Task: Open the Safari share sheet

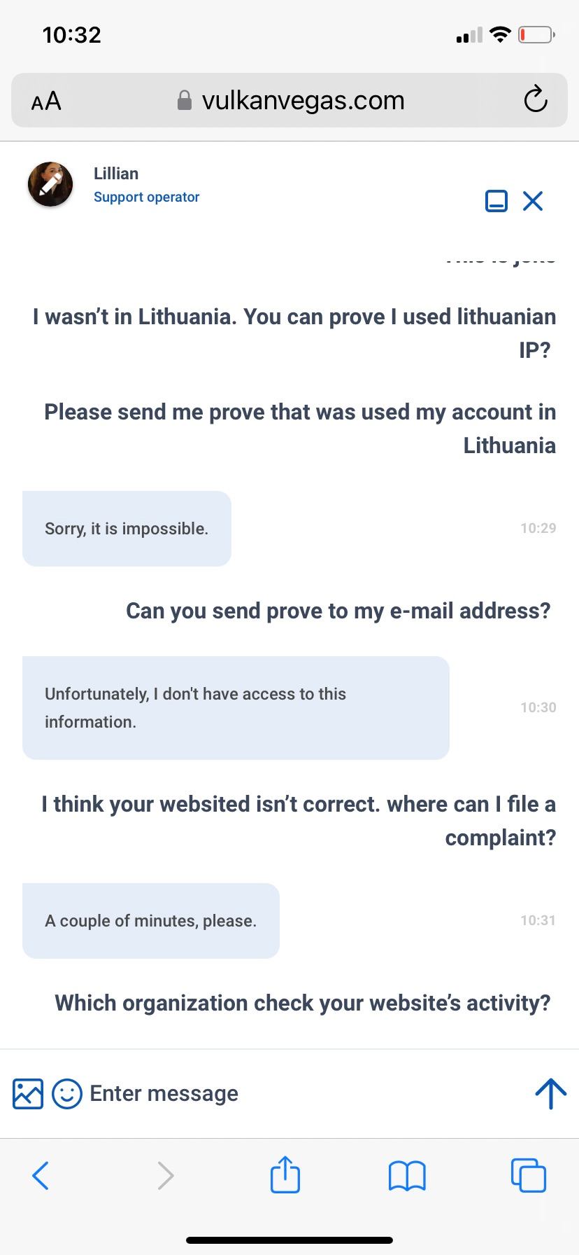Action: pos(285,1175)
